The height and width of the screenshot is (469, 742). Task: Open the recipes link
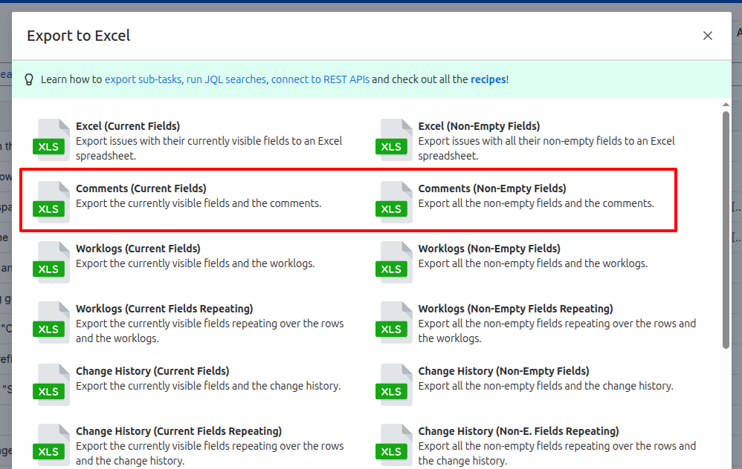click(487, 79)
